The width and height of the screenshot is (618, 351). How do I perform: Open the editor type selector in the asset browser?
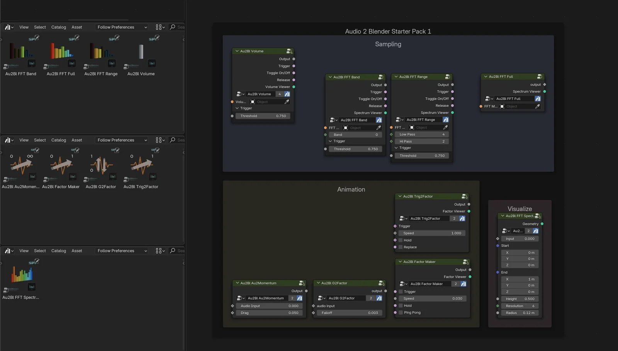pos(8,27)
